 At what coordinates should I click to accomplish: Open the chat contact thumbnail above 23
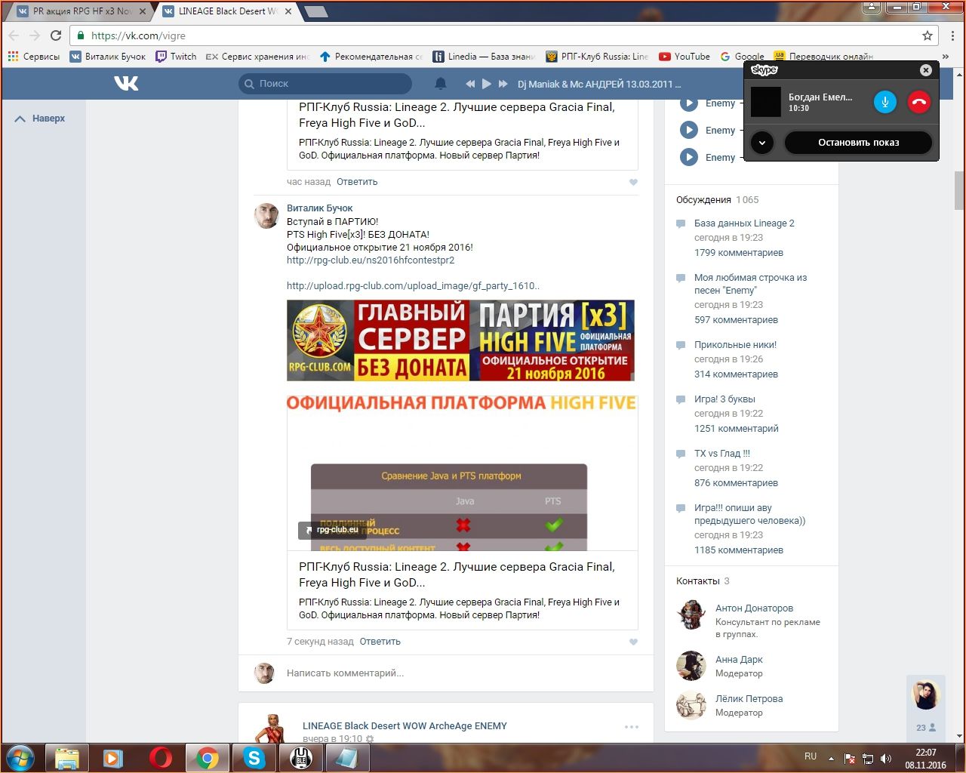coord(926,694)
